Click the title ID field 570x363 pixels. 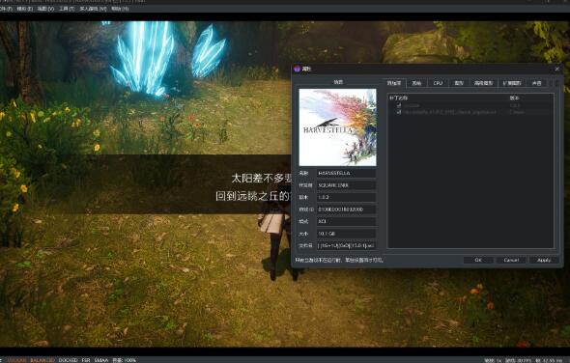point(346,209)
